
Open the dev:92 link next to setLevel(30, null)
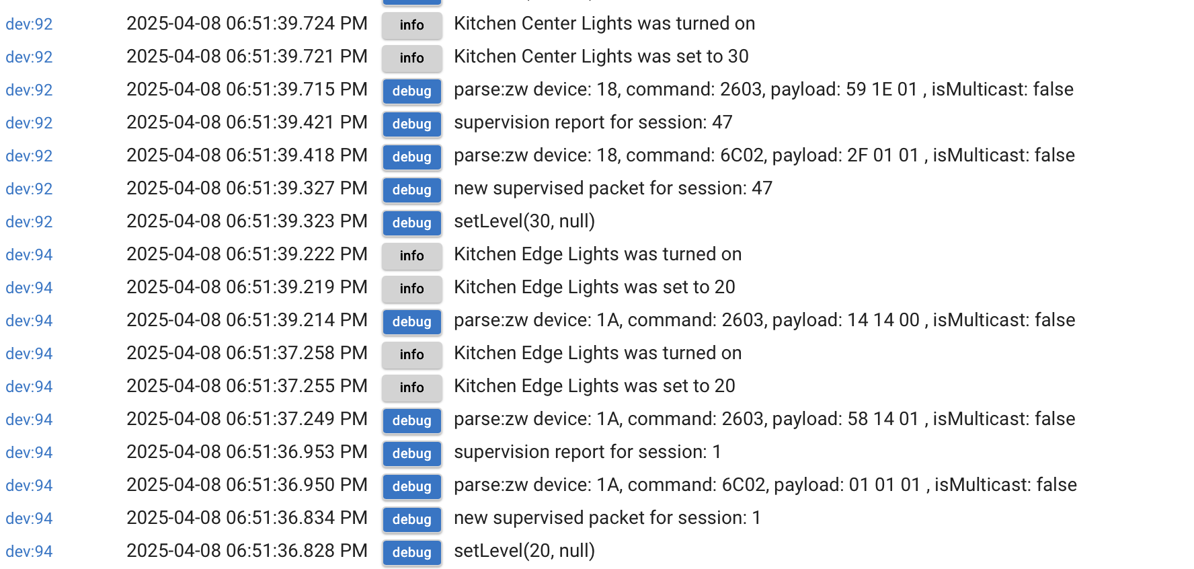pos(29,222)
